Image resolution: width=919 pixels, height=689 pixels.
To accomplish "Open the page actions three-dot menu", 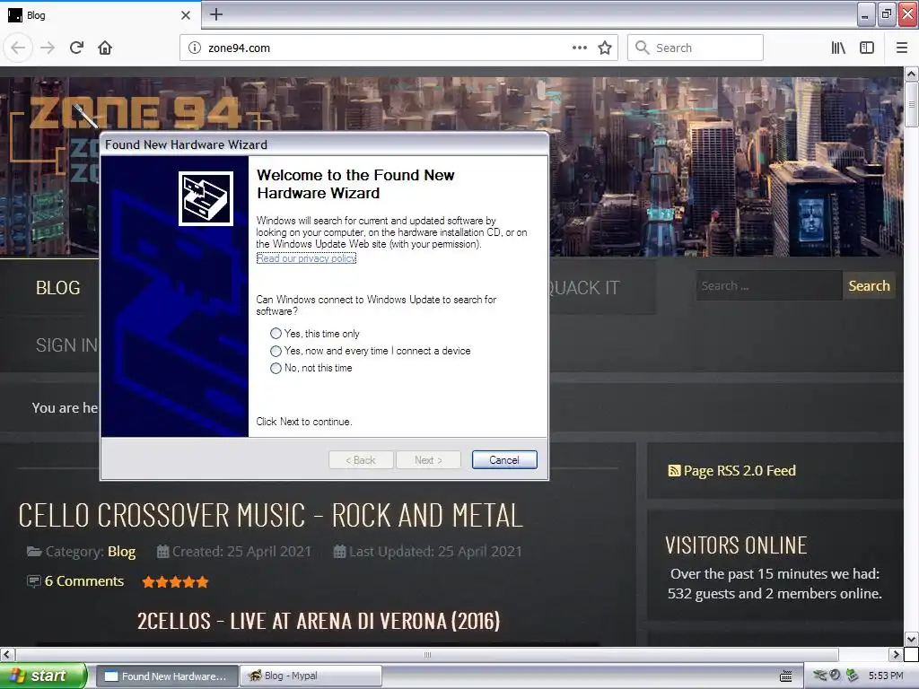I will pyautogui.click(x=580, y=48).
